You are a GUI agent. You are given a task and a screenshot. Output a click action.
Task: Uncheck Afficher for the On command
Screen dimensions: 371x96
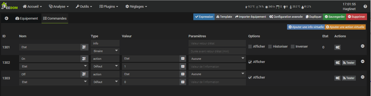pos(250,62)
